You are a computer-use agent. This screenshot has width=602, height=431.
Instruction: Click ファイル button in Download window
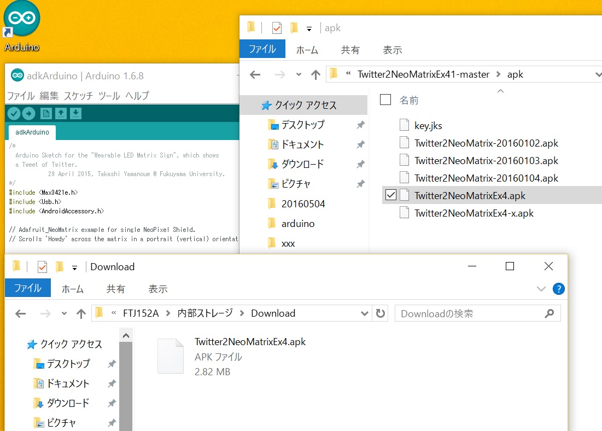(x=28, y=289)
